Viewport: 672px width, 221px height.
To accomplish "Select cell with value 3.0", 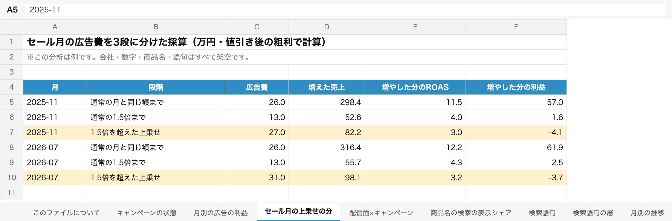I will pos(415,133).
